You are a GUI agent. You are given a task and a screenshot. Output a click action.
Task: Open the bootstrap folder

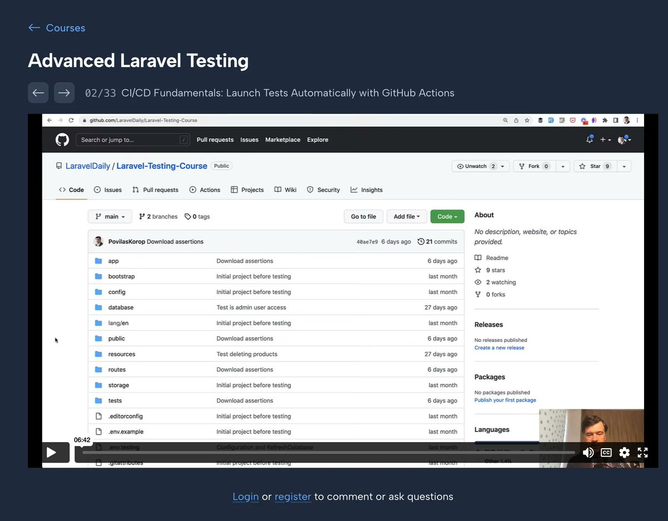121,276
